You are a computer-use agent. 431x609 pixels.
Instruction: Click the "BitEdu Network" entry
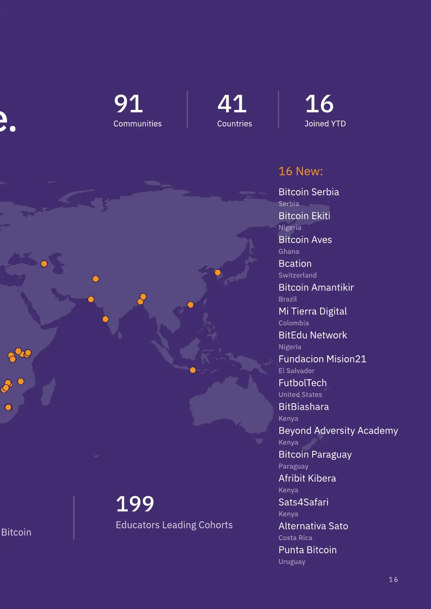click(x=313, y=335)
